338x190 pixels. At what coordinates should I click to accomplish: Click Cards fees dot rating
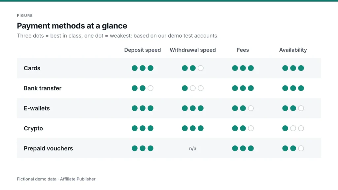(243, 68)
